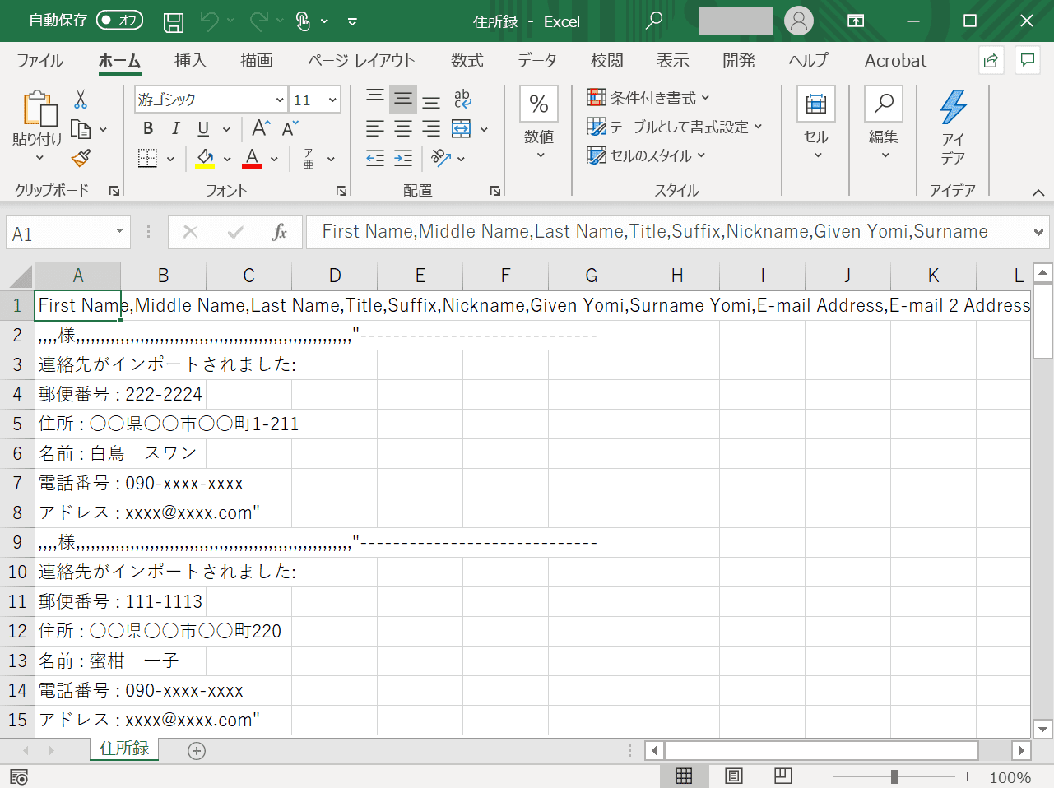Increase font size with large A

[261, 127]
